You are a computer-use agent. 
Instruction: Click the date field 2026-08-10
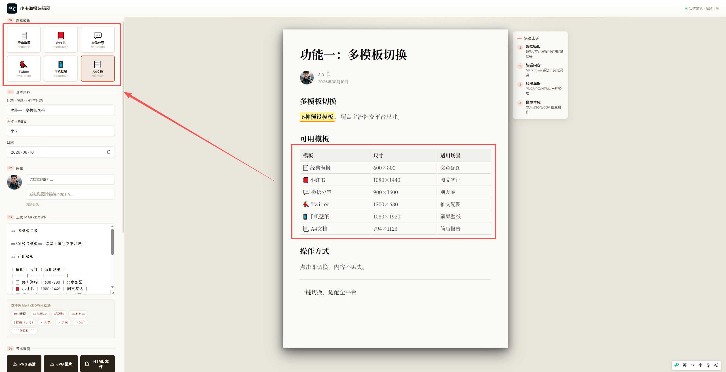(x=61, y=152)
